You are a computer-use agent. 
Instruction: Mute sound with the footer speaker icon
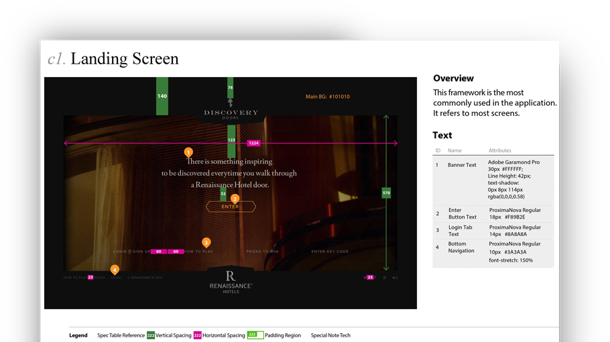395,278
